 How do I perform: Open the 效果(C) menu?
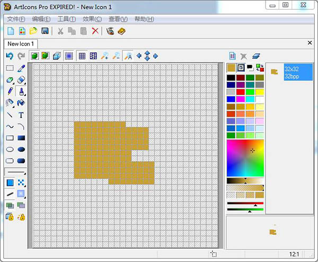pyautogui.click(x=92, y=19)
